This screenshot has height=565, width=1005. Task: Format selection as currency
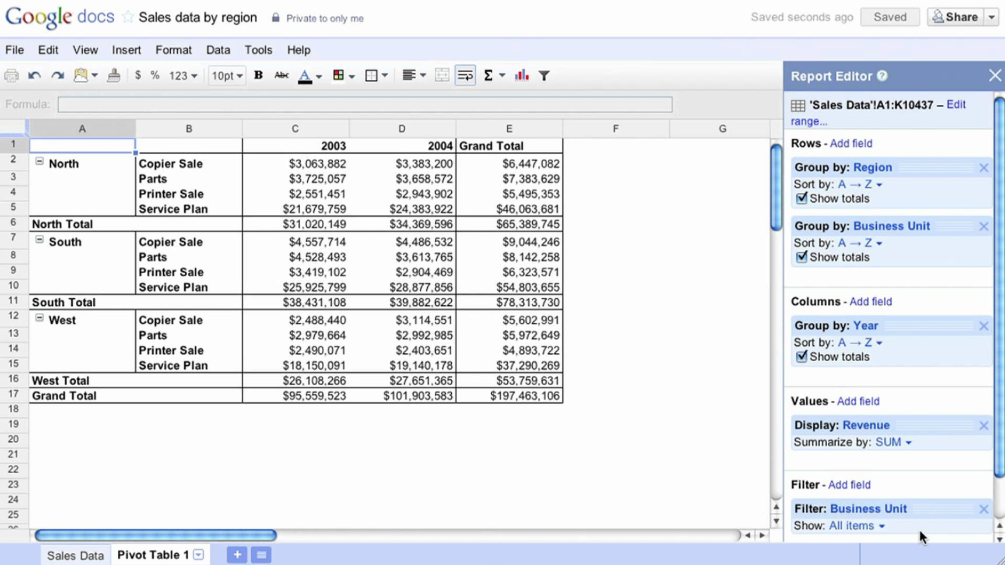[x=138, y=75]
